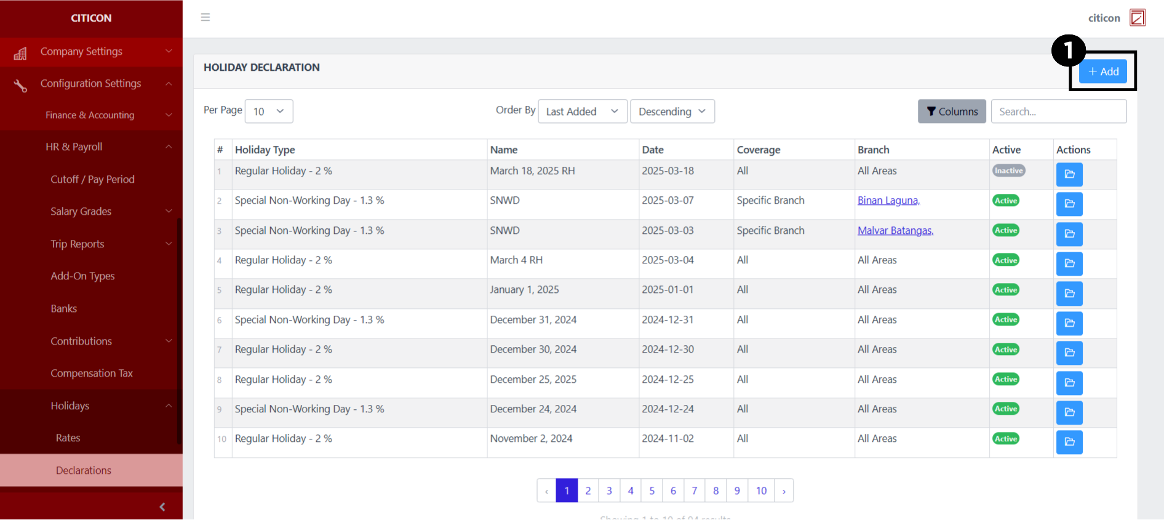Click the Add button
Viewport: 1164px width, 520px height.
click(x=1102, y=71)
